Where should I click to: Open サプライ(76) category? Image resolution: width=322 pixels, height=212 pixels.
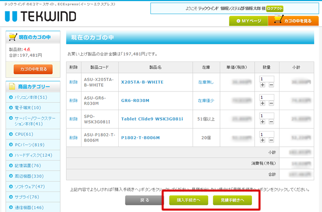(x=27, y=197)
